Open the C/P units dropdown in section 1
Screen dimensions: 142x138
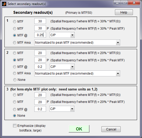point(62,35)
